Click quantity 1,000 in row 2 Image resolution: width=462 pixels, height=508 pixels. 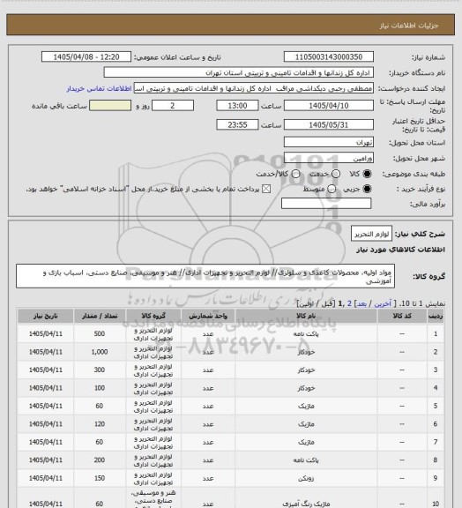click(100, 352)
